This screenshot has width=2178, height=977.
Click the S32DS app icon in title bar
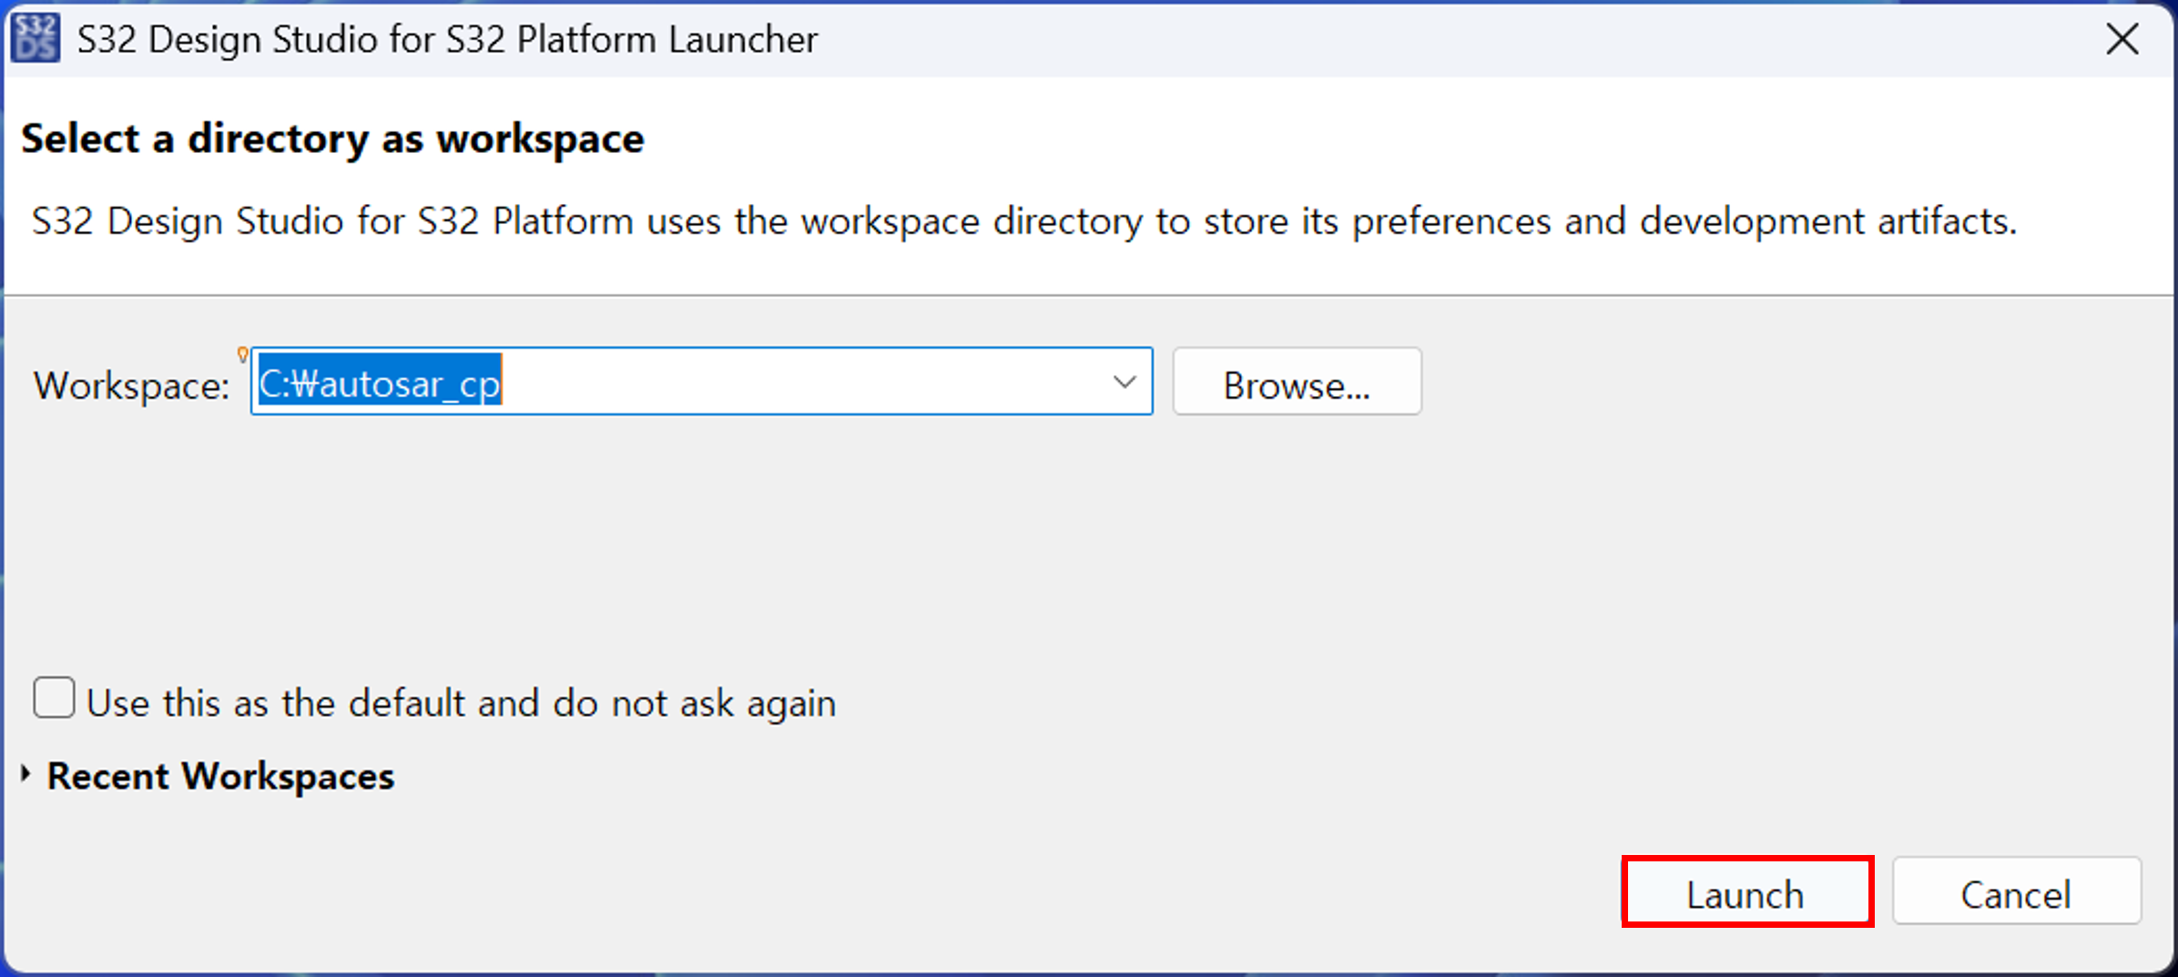[x=36, y=38]
